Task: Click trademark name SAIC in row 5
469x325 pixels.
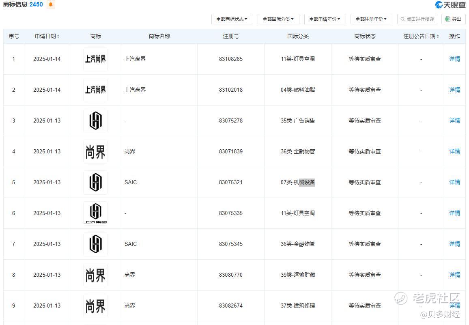Action: (131, 182)
